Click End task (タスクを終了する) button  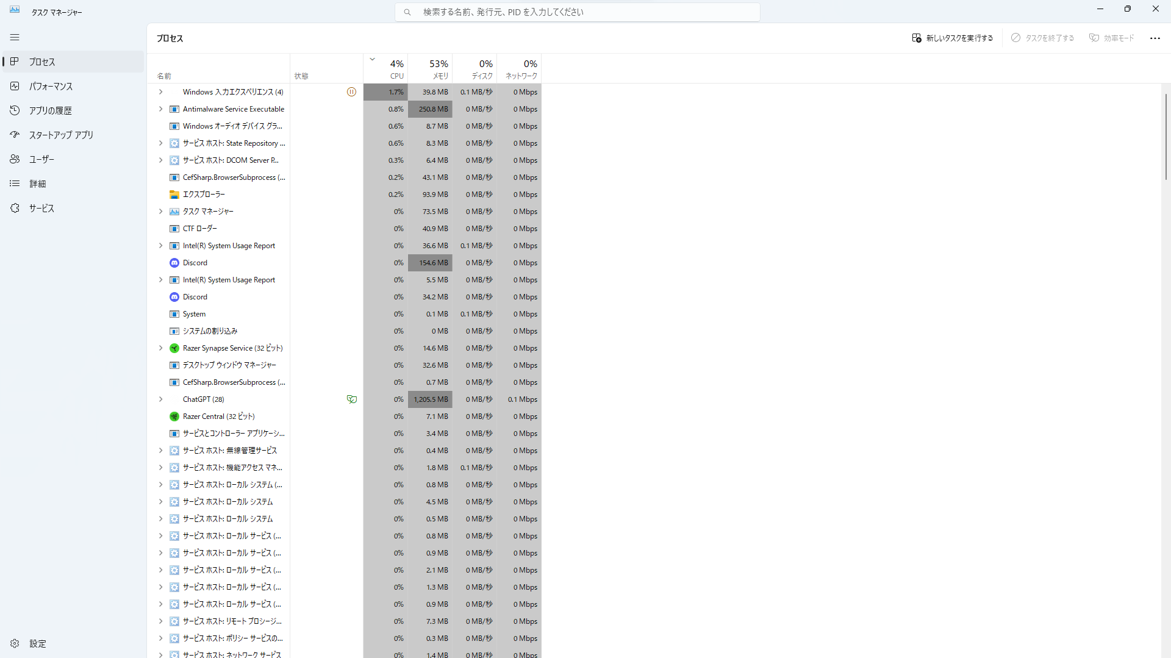[1042, 38]
